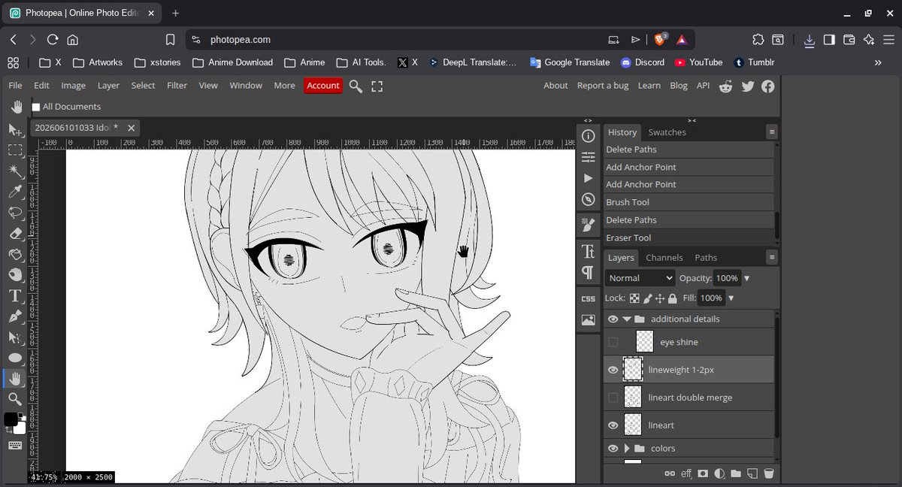This screenshot has width=902, height=487.
Task: Select the Eyedropper tool
Action: click(15, 192)
